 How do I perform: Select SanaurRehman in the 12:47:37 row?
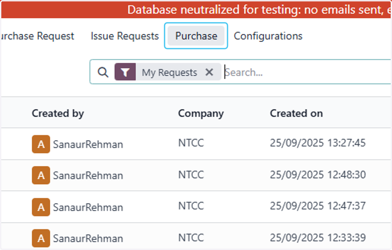pyautogui.click(x=88, y=207)
